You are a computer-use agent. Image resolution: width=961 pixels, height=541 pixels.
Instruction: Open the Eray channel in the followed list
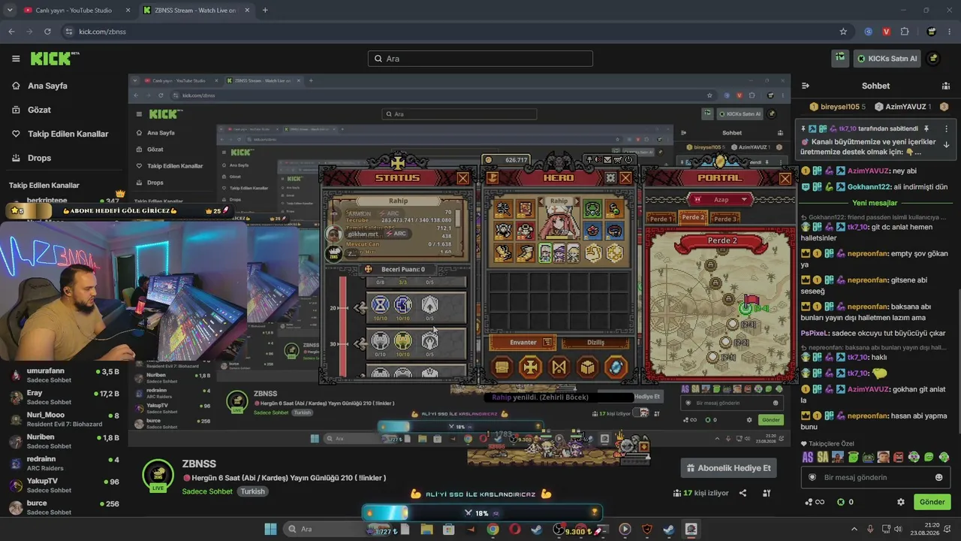pyautogui.click(x=65, y=397)
